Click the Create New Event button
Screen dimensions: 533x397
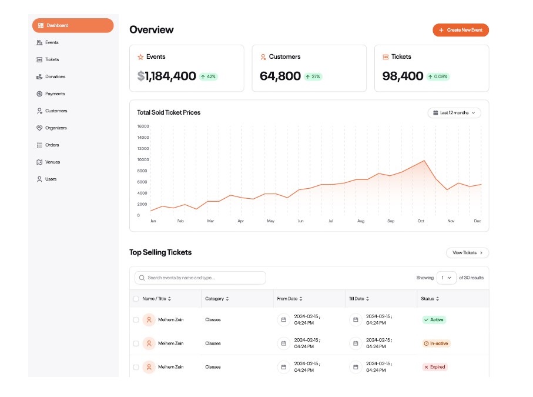click(461, 30)
